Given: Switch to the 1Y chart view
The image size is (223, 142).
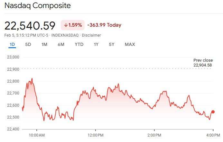Looking at the screenshot, I should [x=96, y=44].
